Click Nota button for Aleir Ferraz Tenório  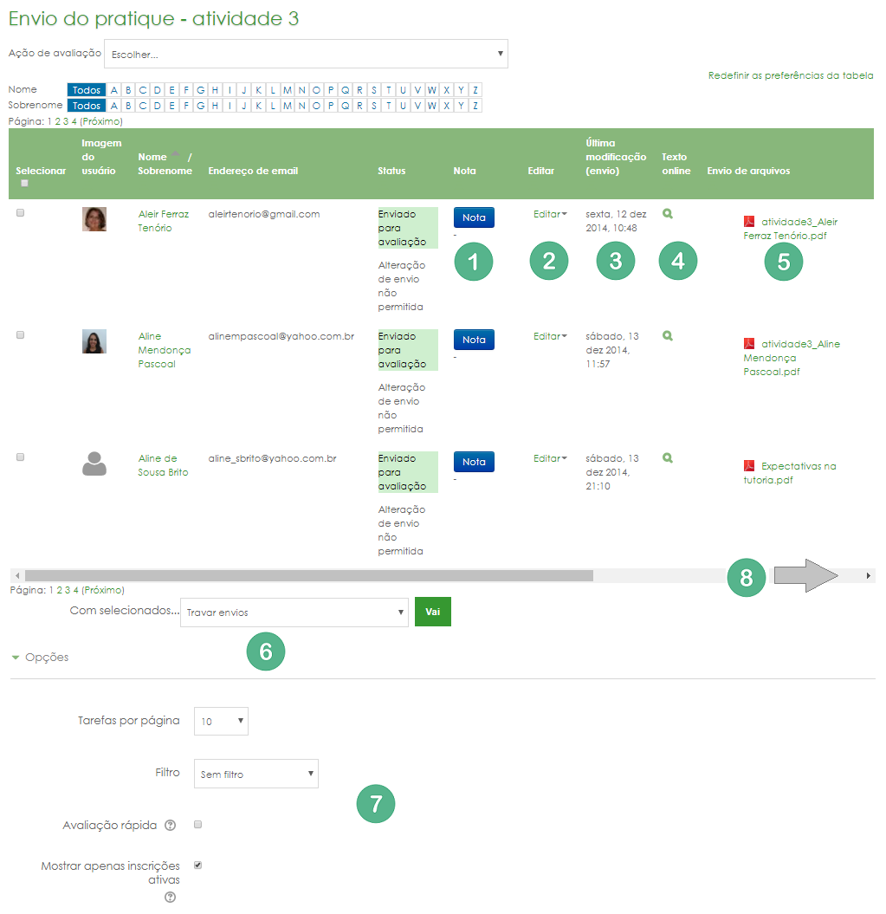[x=474, y=217]
